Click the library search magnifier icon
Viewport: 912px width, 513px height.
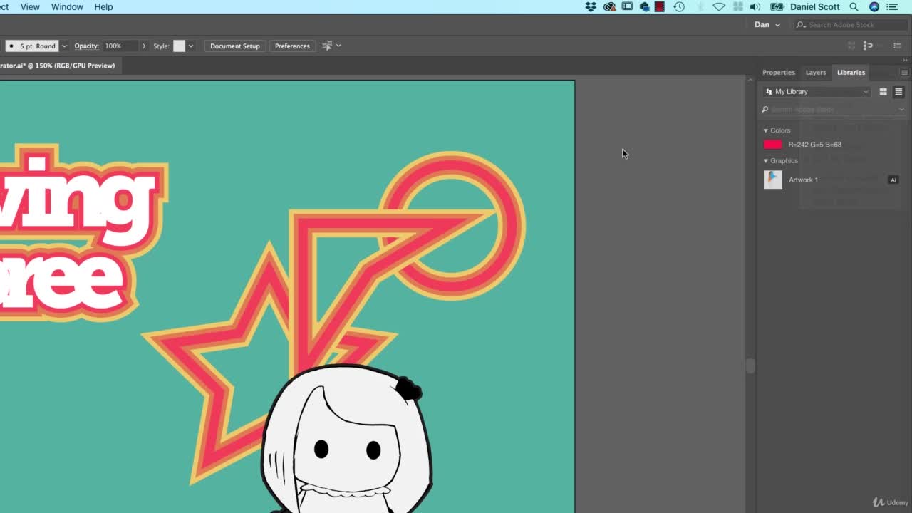point(765,110)
